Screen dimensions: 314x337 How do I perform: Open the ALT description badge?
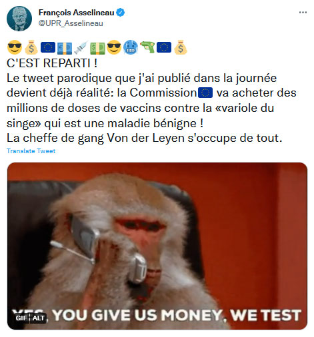tap(39, 318)
